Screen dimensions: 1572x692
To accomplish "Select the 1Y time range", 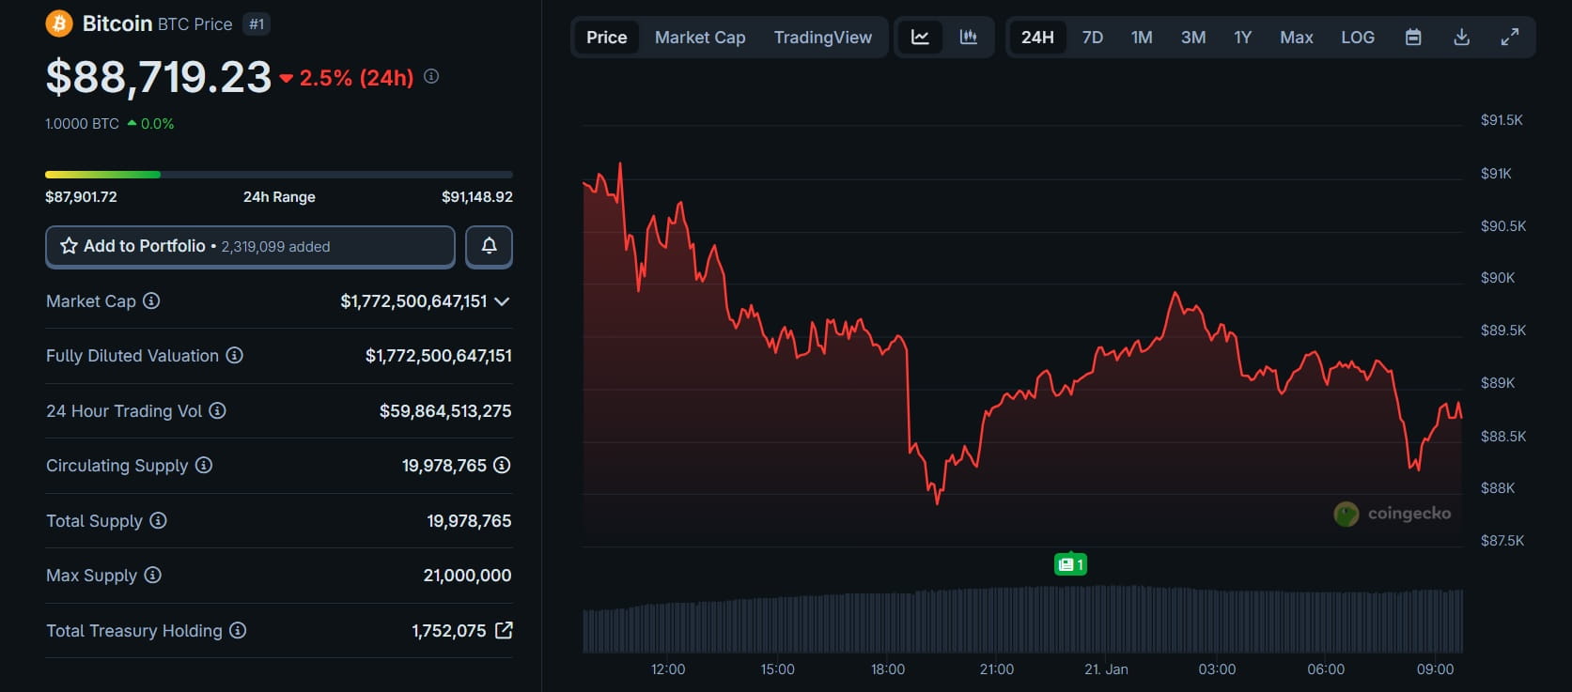I will [1242, 38].
